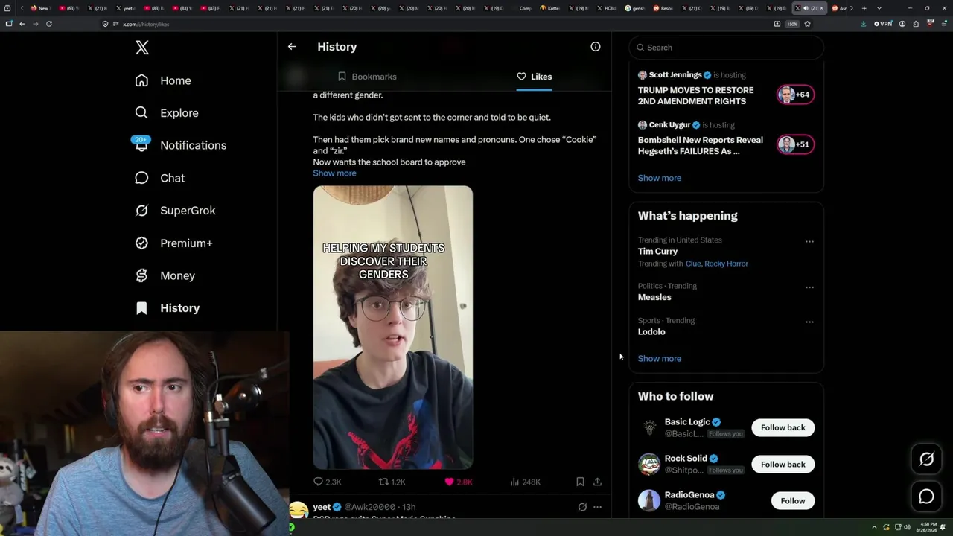Viewport: 953px width, 536px height.
Task: Open yeet's profile avatar
Action: 299,511
